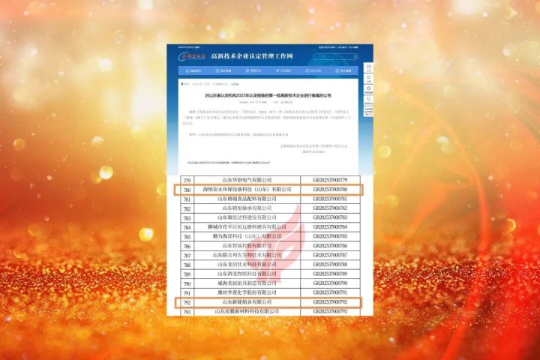Select sequence number cell 785
Image resolution: width=540 pixels, height=360 pixels.
pos(187,237)
